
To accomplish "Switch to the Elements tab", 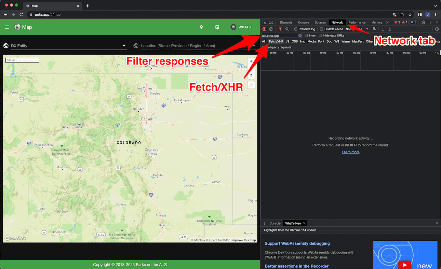I will coord(286,23).
